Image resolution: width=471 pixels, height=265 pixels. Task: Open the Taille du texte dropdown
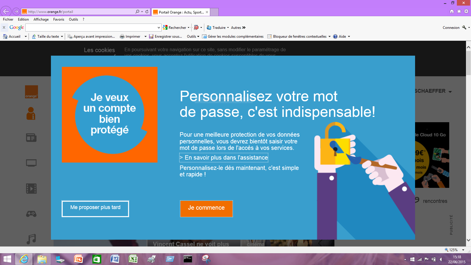pos(62,37)
